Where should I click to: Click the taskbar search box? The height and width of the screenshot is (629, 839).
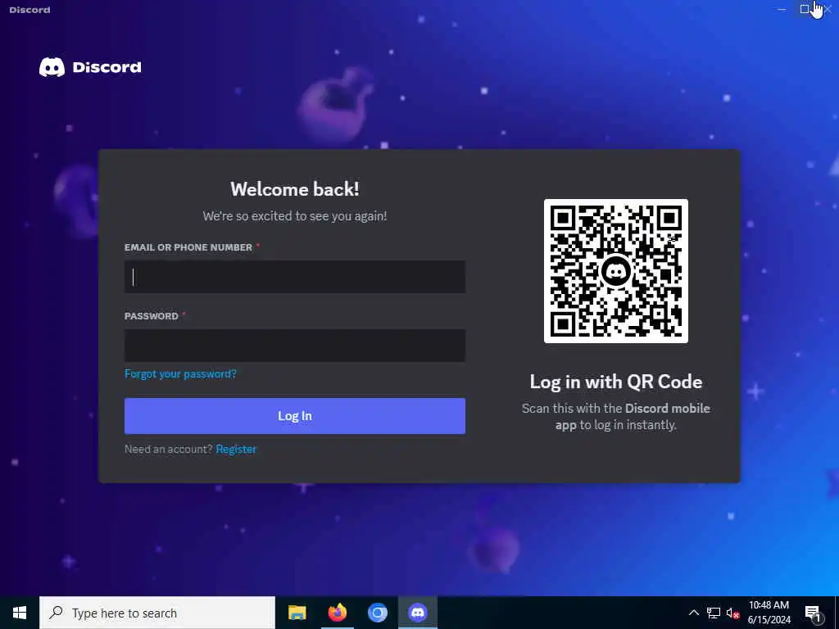pos(157,613)
